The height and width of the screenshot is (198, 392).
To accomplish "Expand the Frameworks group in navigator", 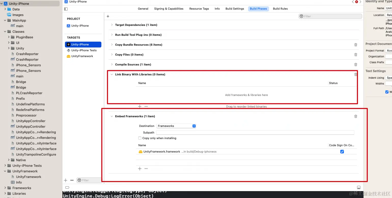I will (x=5, y=188).
